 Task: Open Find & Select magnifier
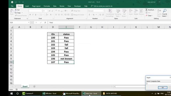[165, 13]
